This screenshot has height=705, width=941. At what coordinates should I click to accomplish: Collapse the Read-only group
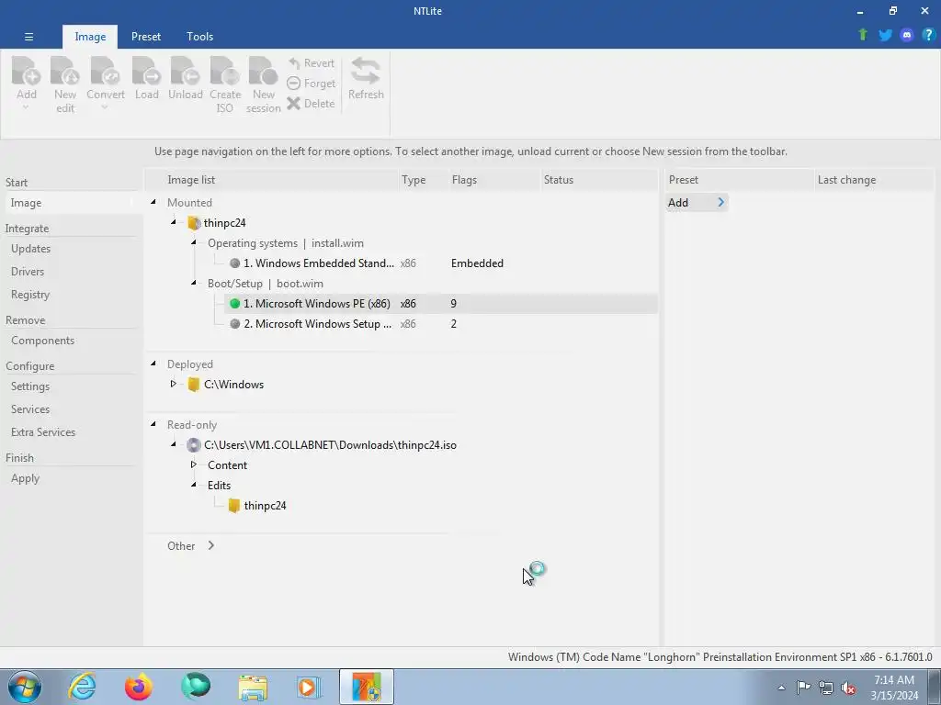click(153, 424)
